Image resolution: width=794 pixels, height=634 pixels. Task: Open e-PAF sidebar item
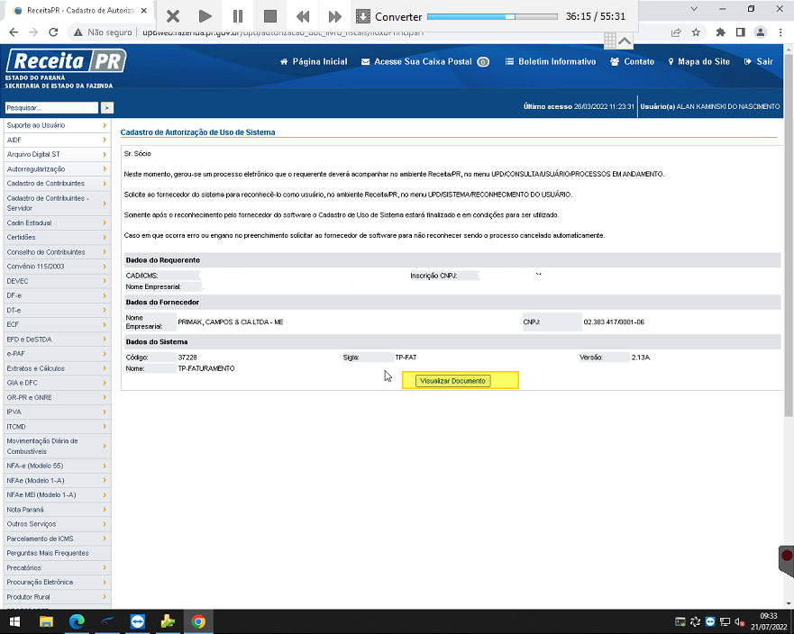[57, 354]
